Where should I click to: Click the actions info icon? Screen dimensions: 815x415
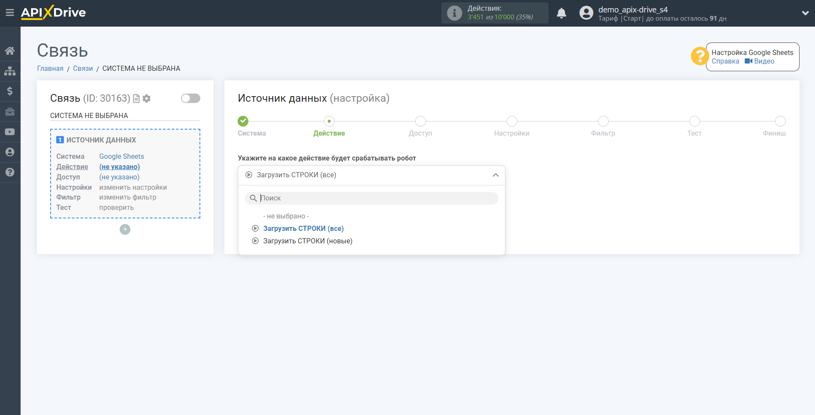[x=454, y=13]
